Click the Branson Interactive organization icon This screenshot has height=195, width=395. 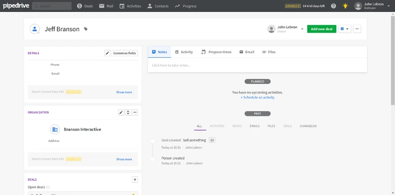(x=55, y=129)
